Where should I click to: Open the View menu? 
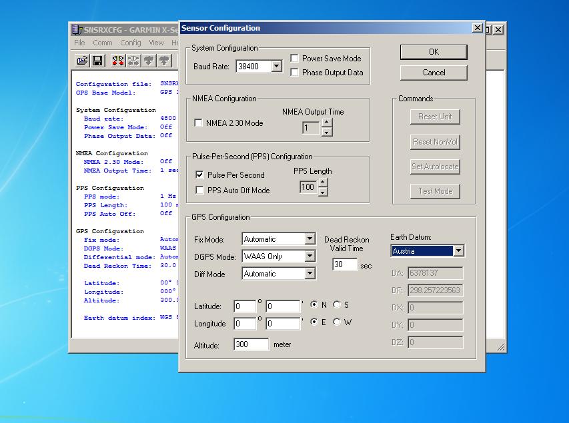[x=156, y=43]
